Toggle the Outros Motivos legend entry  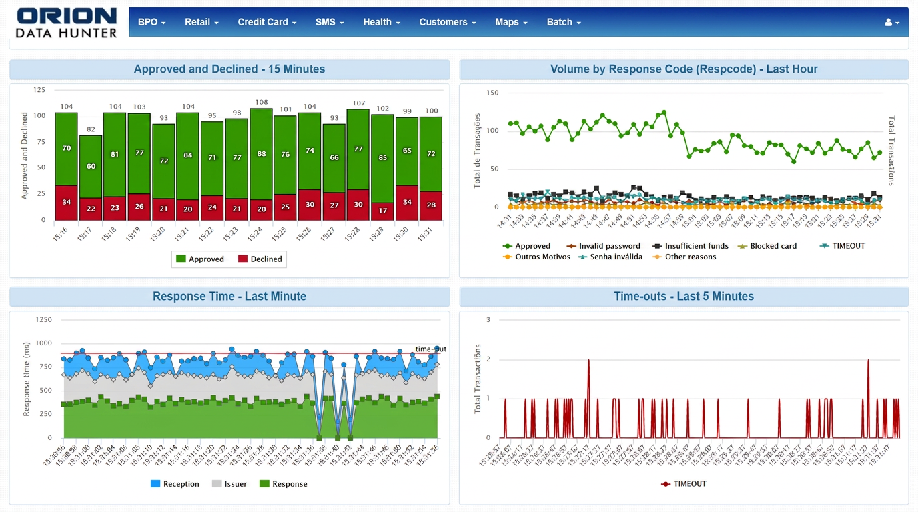click(x=536, y=257)
